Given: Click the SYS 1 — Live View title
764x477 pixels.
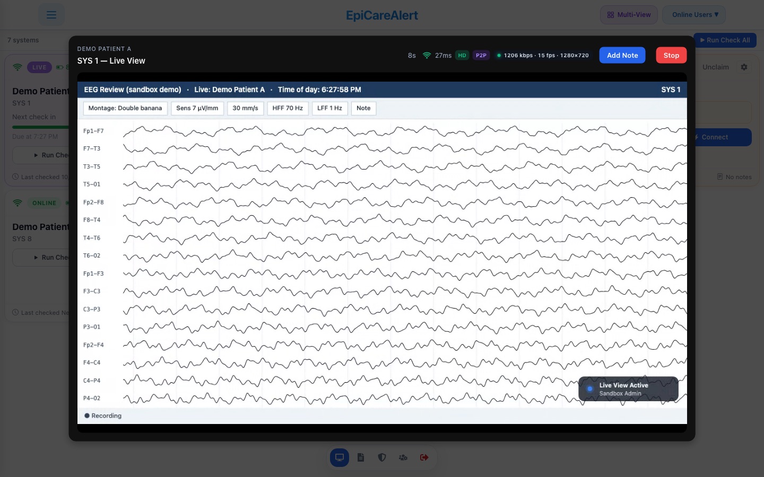Looking at the screenshot, I should 111,61.
